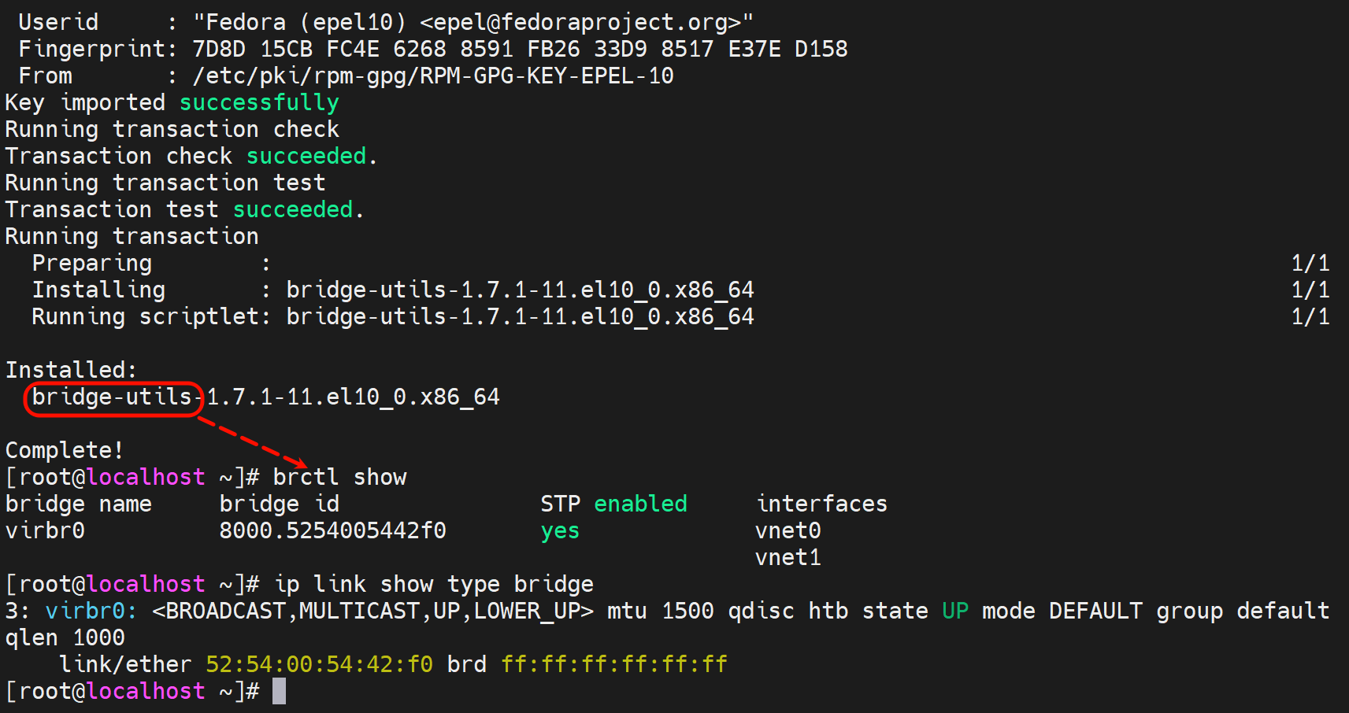Click the package name on the 'Running scriptlet' line
Viewport: 1349px width, 713px height.
[x=520, y=316]
